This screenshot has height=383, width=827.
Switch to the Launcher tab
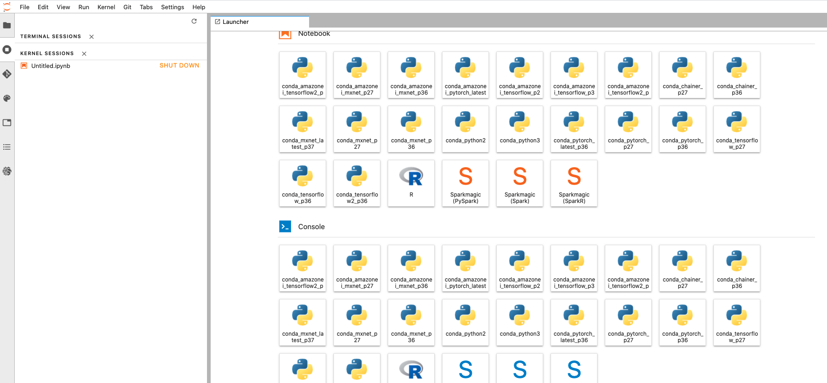pyautogui.click(x=260, y=22)
